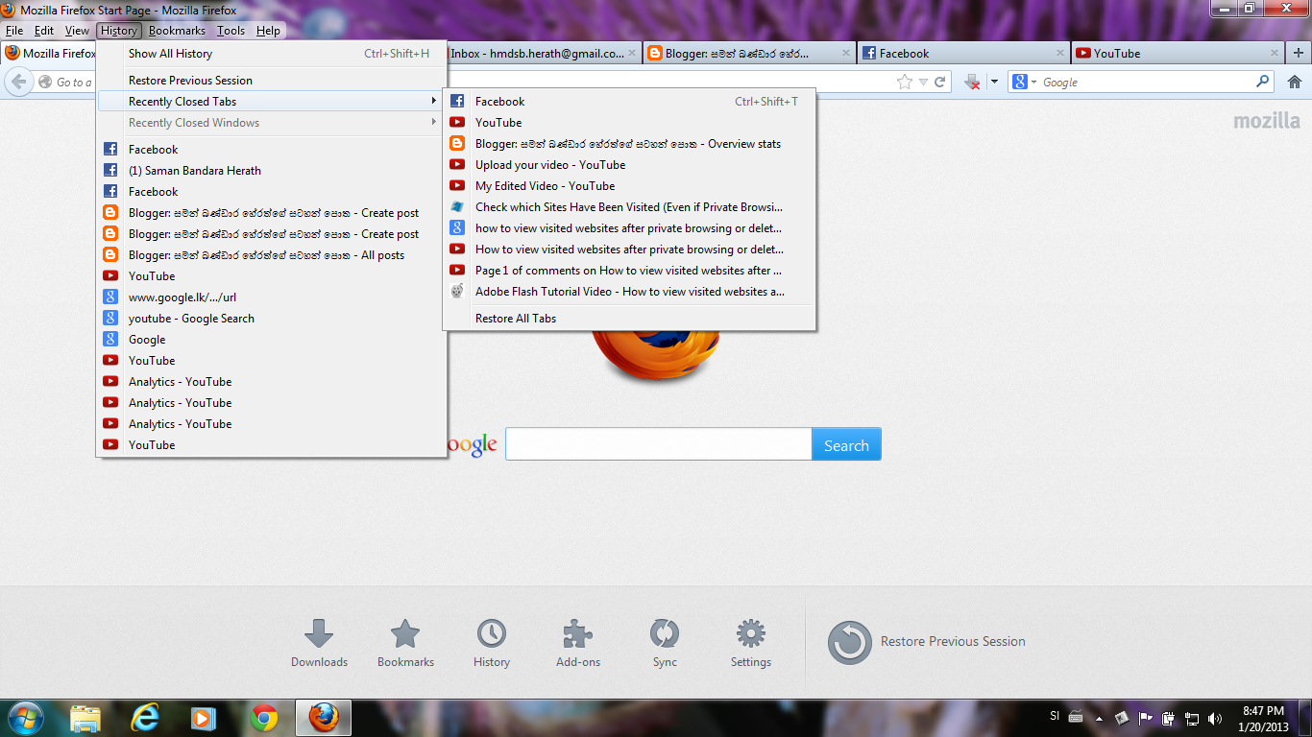The height and width of the screenshot is (737, 1312).
Task: Reopen 'Adobe Flash Tutorial Video' closed tab
Action: [x=629, y=292]
